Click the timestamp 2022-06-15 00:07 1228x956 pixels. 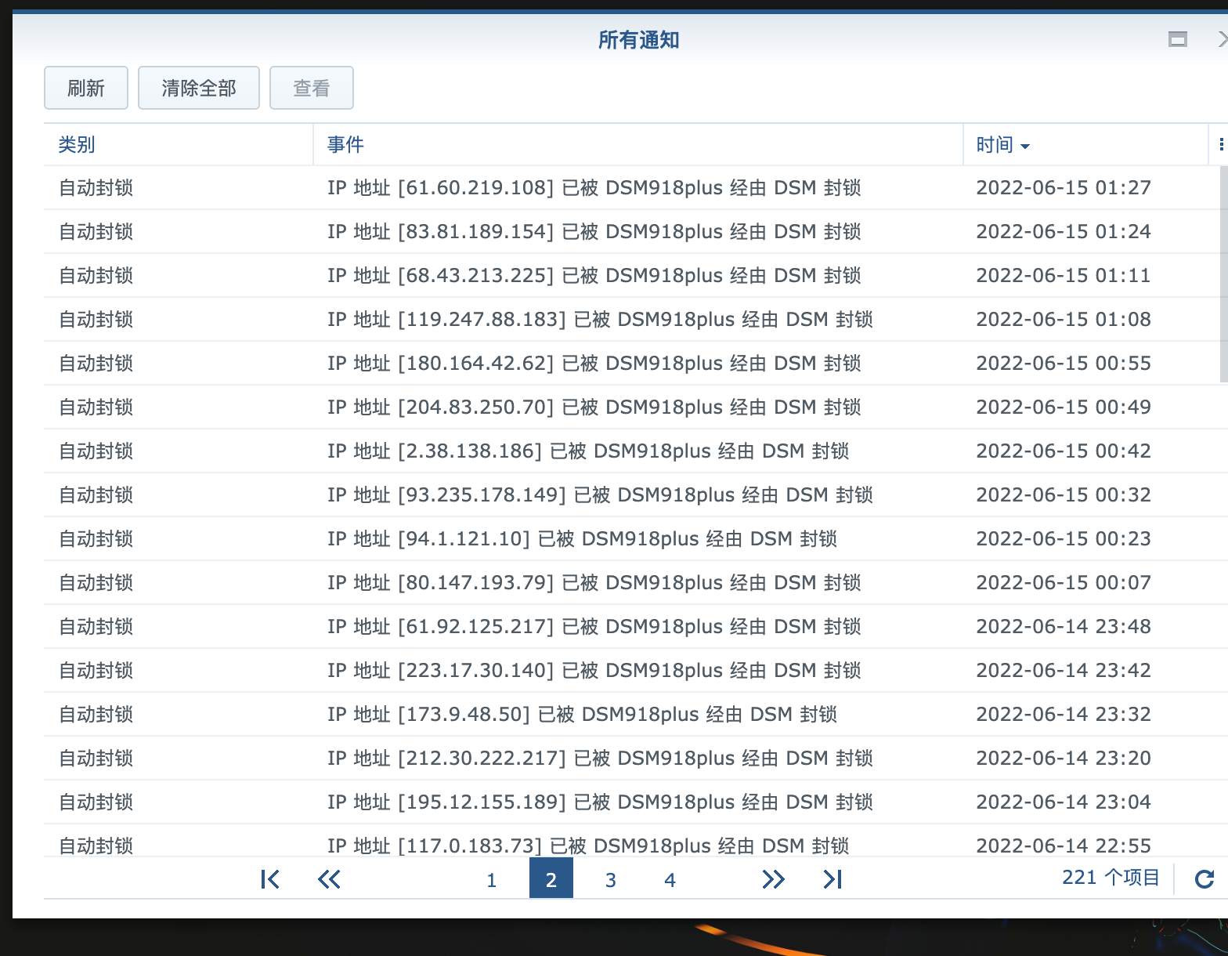tap(1064, 582)
